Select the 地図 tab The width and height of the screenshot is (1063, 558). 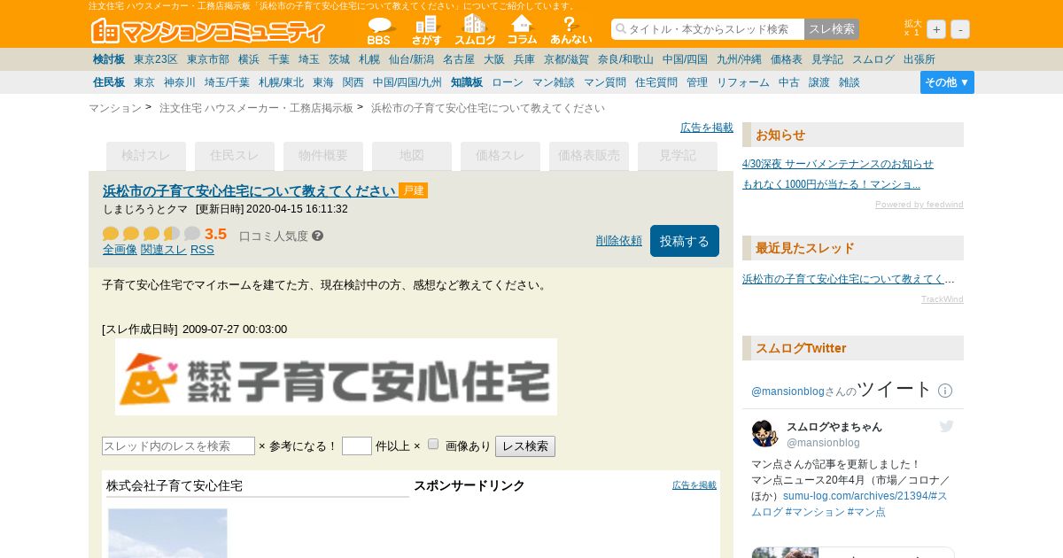click(x=412, y=156)
